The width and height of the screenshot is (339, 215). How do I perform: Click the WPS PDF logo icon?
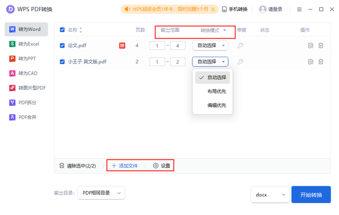[10, 10]
